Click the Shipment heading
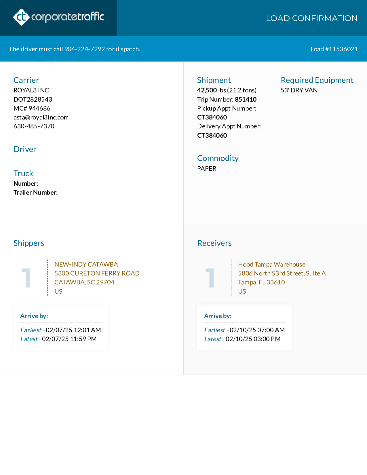 [214, 80]
